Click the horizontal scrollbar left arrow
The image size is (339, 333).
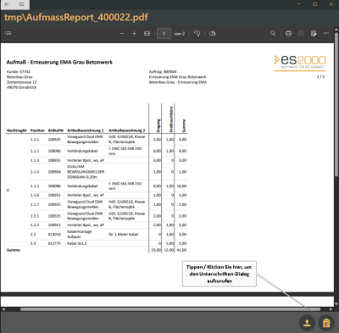coord(3,309)
